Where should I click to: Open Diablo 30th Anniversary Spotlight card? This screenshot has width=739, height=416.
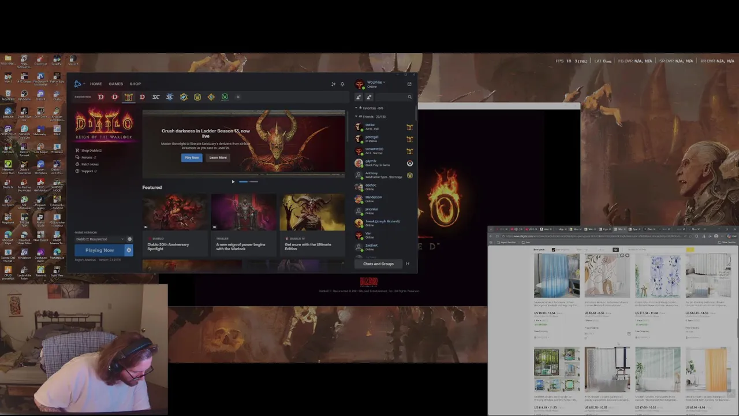point(174,225)
